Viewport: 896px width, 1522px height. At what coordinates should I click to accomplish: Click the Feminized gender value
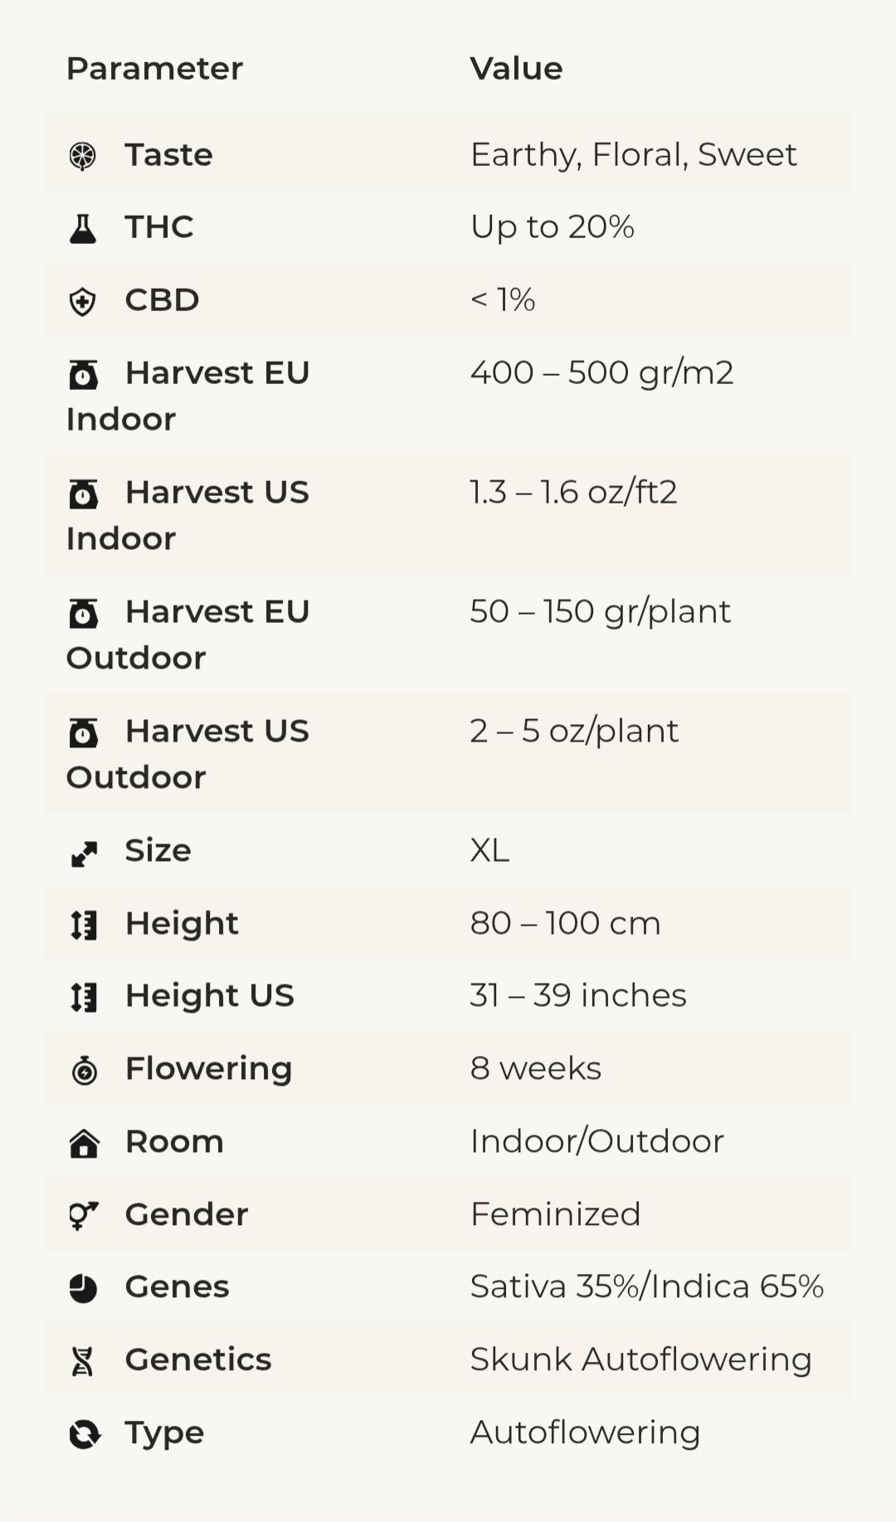coord(555,1214)
